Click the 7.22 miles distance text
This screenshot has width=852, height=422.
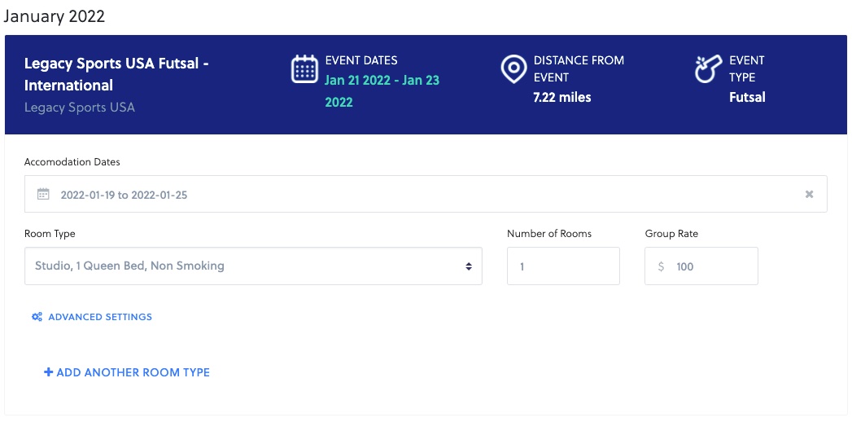point(561,98)
